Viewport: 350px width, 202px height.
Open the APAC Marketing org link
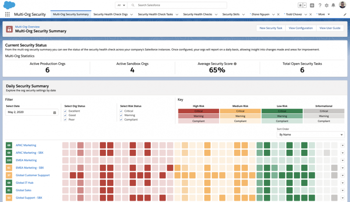click(x=26, y=145)
